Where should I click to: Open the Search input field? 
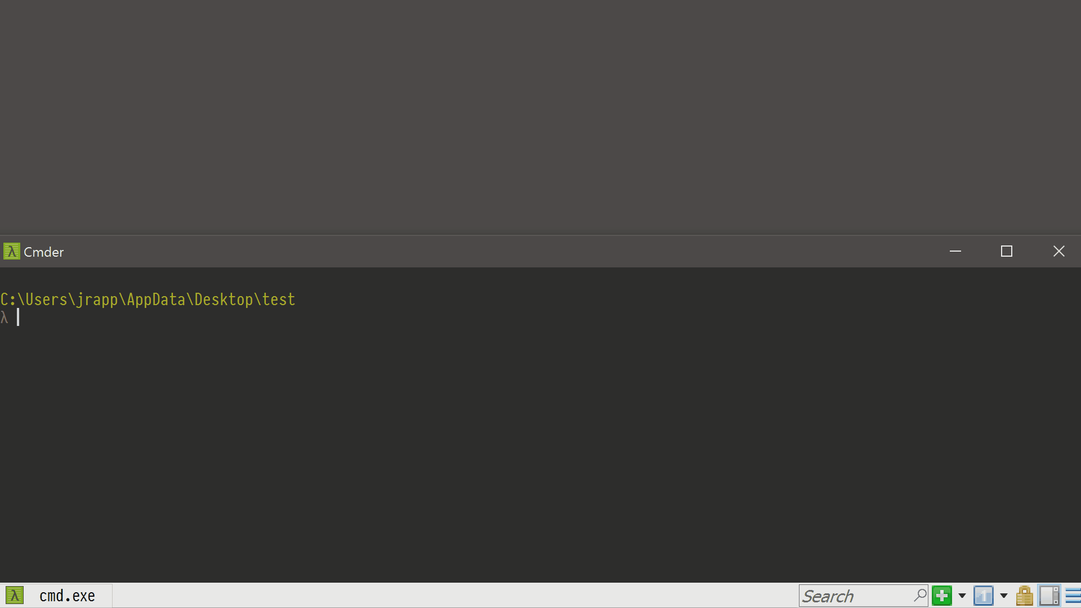click(857, 596)
